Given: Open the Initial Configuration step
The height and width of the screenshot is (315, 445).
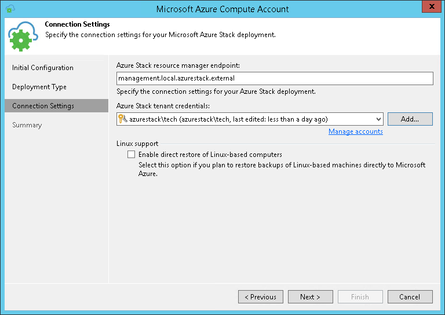Looking at the screenshot, I should pyautogui.click(x=42, y=68).
